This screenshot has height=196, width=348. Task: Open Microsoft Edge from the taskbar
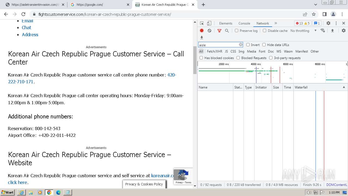(x=58, y=192)
